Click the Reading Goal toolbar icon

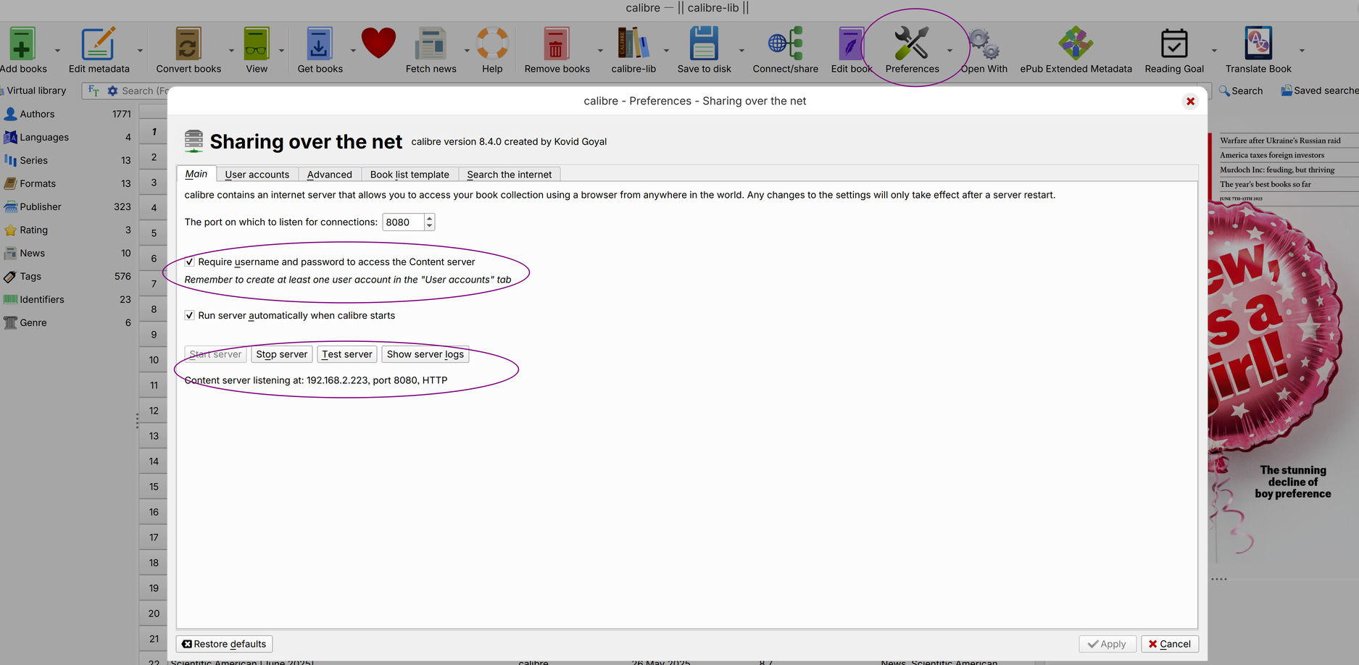pos(1173,45)
